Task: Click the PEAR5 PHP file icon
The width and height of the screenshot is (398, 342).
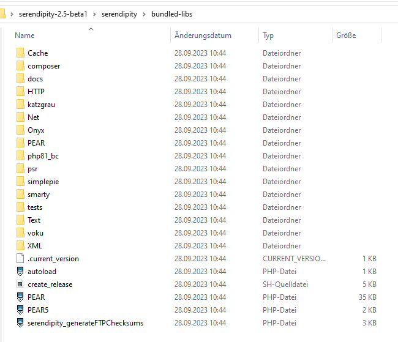Action: point(20,310)
